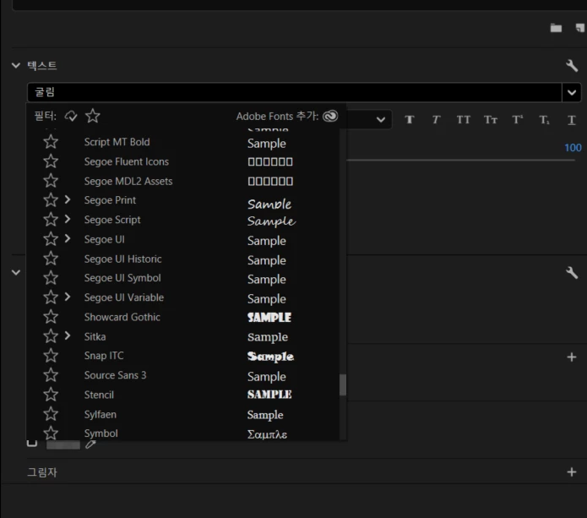Open the font style dropdown
Viewport: 587px width, 518px height.
tap(381, 120)
